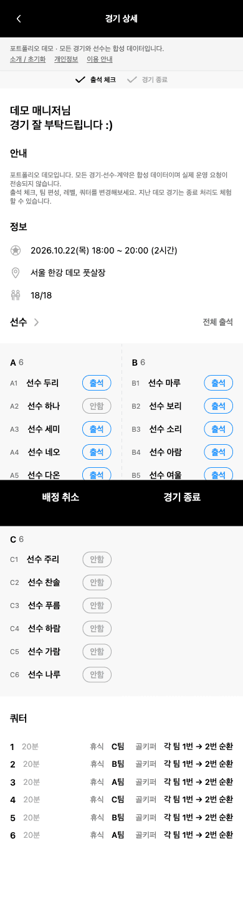Click the players count people icon
The height and width of the screenshot is (917, 243).
(x=16, y=295)
